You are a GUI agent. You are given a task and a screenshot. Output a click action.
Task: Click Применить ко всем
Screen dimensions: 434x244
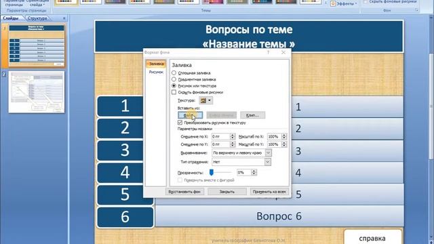point(269,191)
